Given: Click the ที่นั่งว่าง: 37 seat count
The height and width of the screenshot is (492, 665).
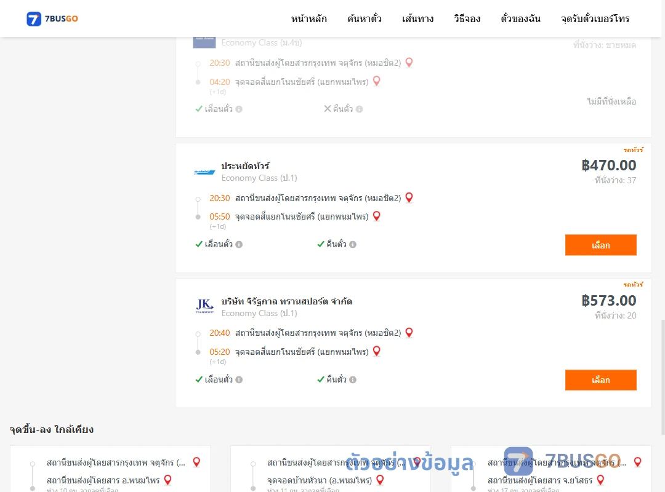Looking at the screenshot, I should point(615,181).
